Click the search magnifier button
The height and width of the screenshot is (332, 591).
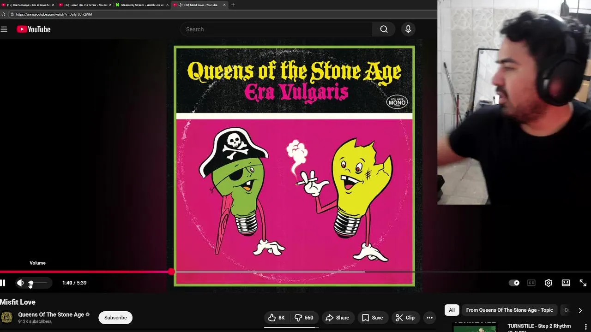[x=384, y=29]
